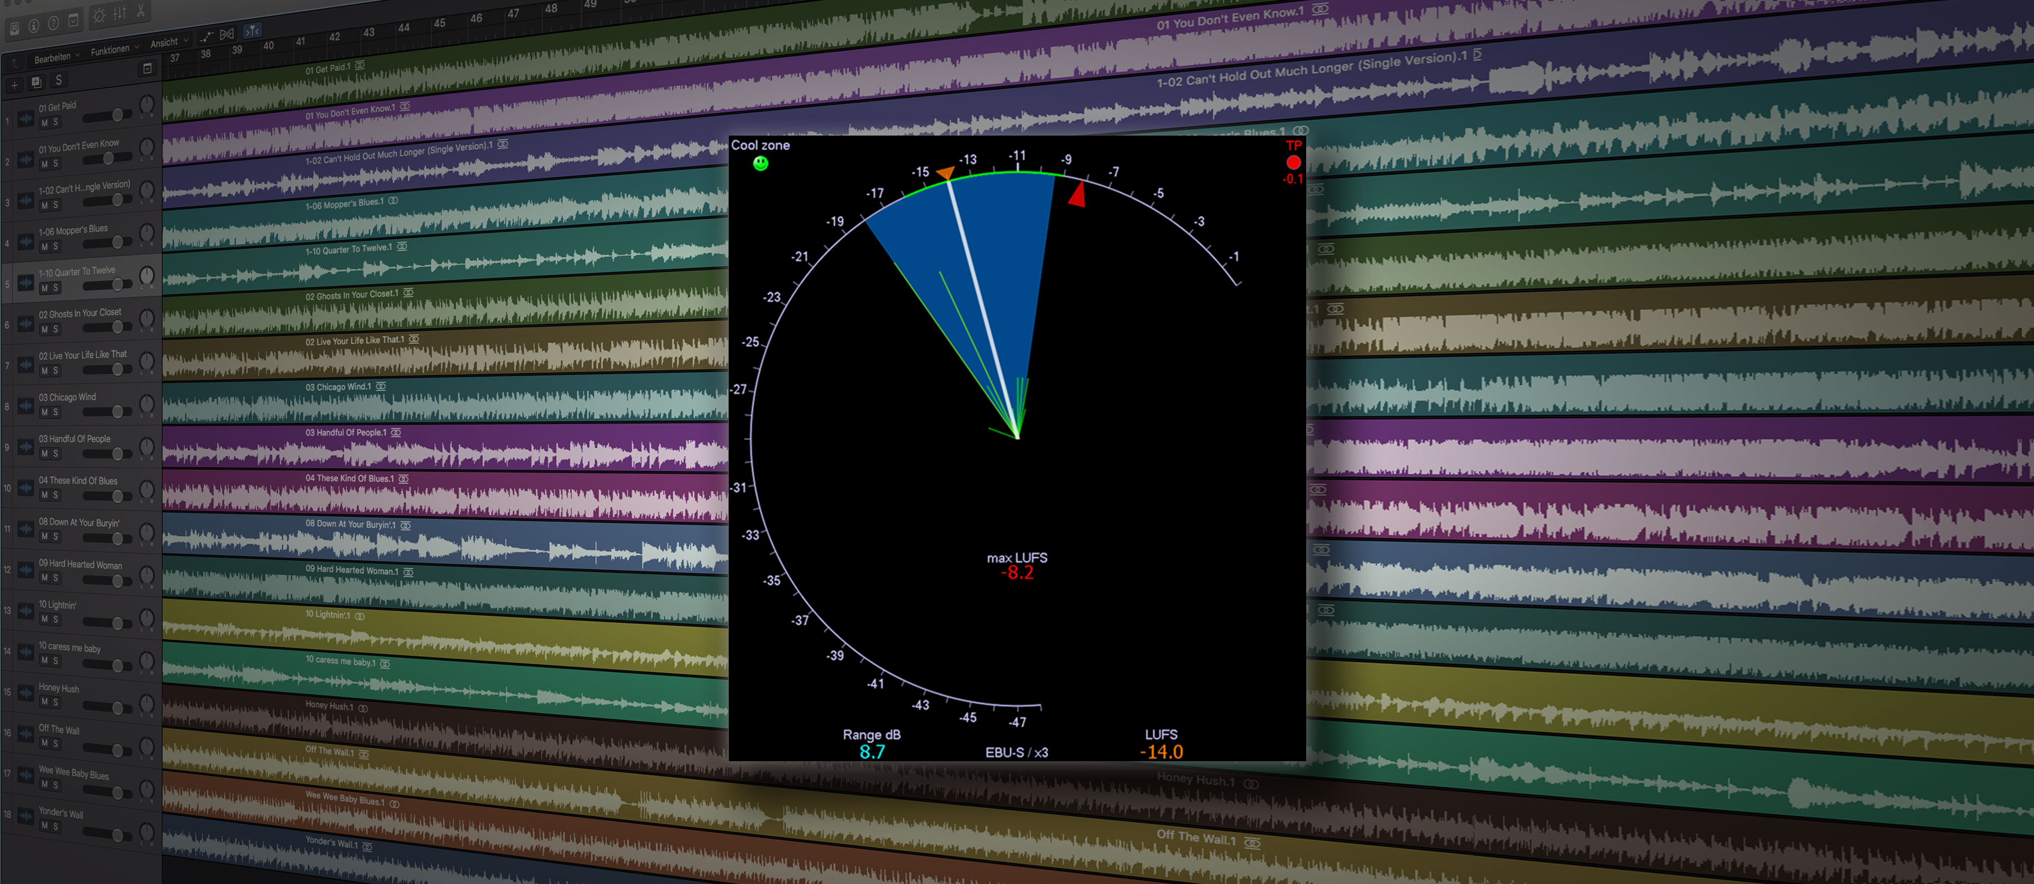Viewport: 2034px width, 884px height.
Task: Open the Funktionen dropdown menu
Action: click(114, 50)
